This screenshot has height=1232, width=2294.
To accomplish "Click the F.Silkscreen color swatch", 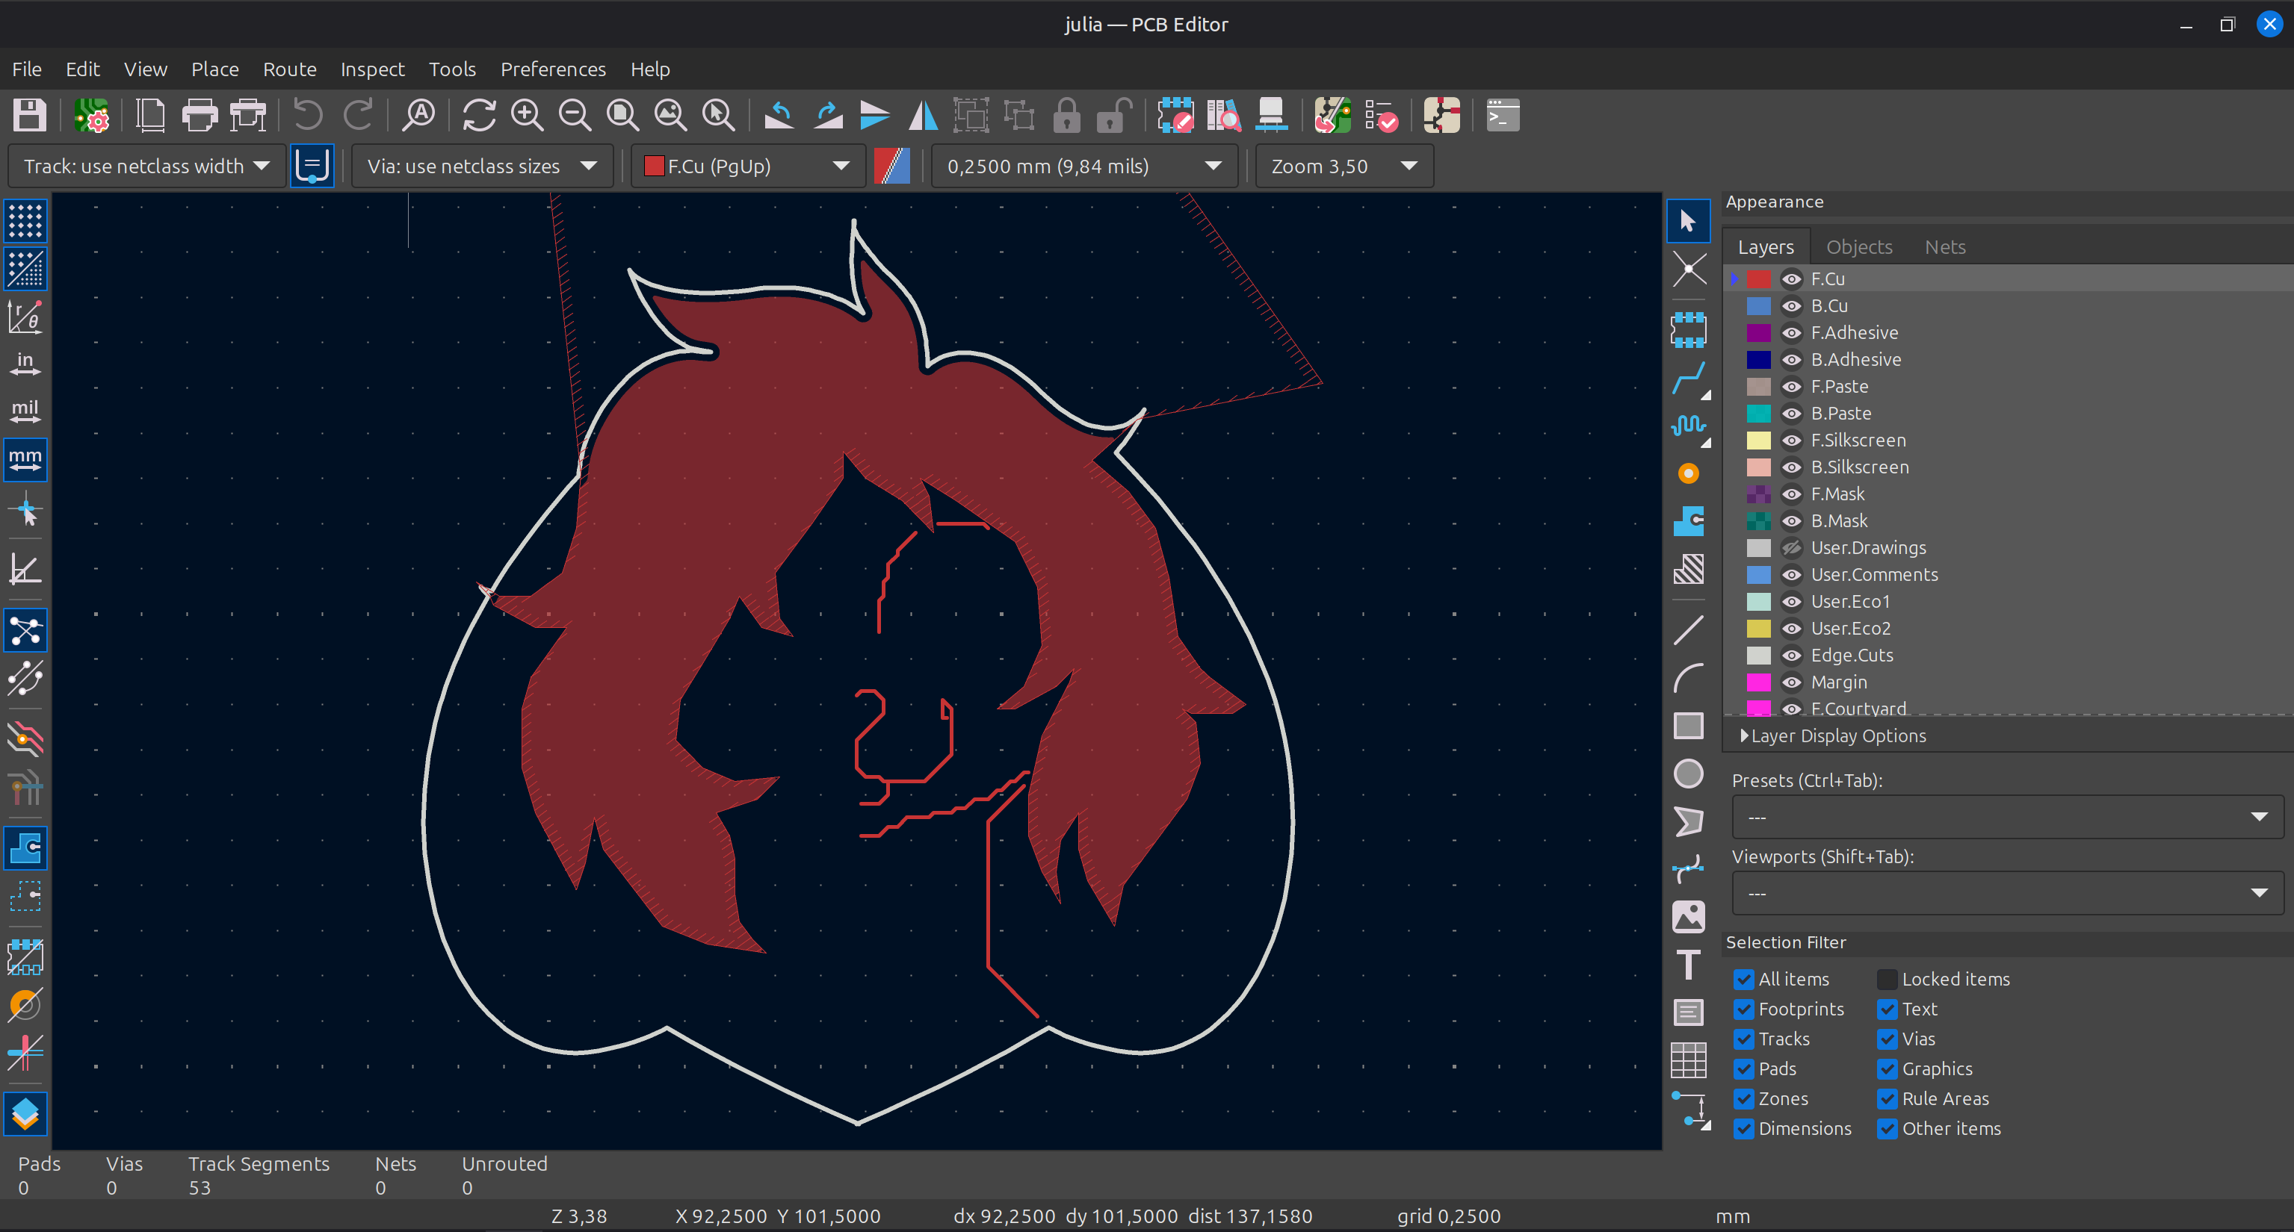I will (x=1758, y=441).
